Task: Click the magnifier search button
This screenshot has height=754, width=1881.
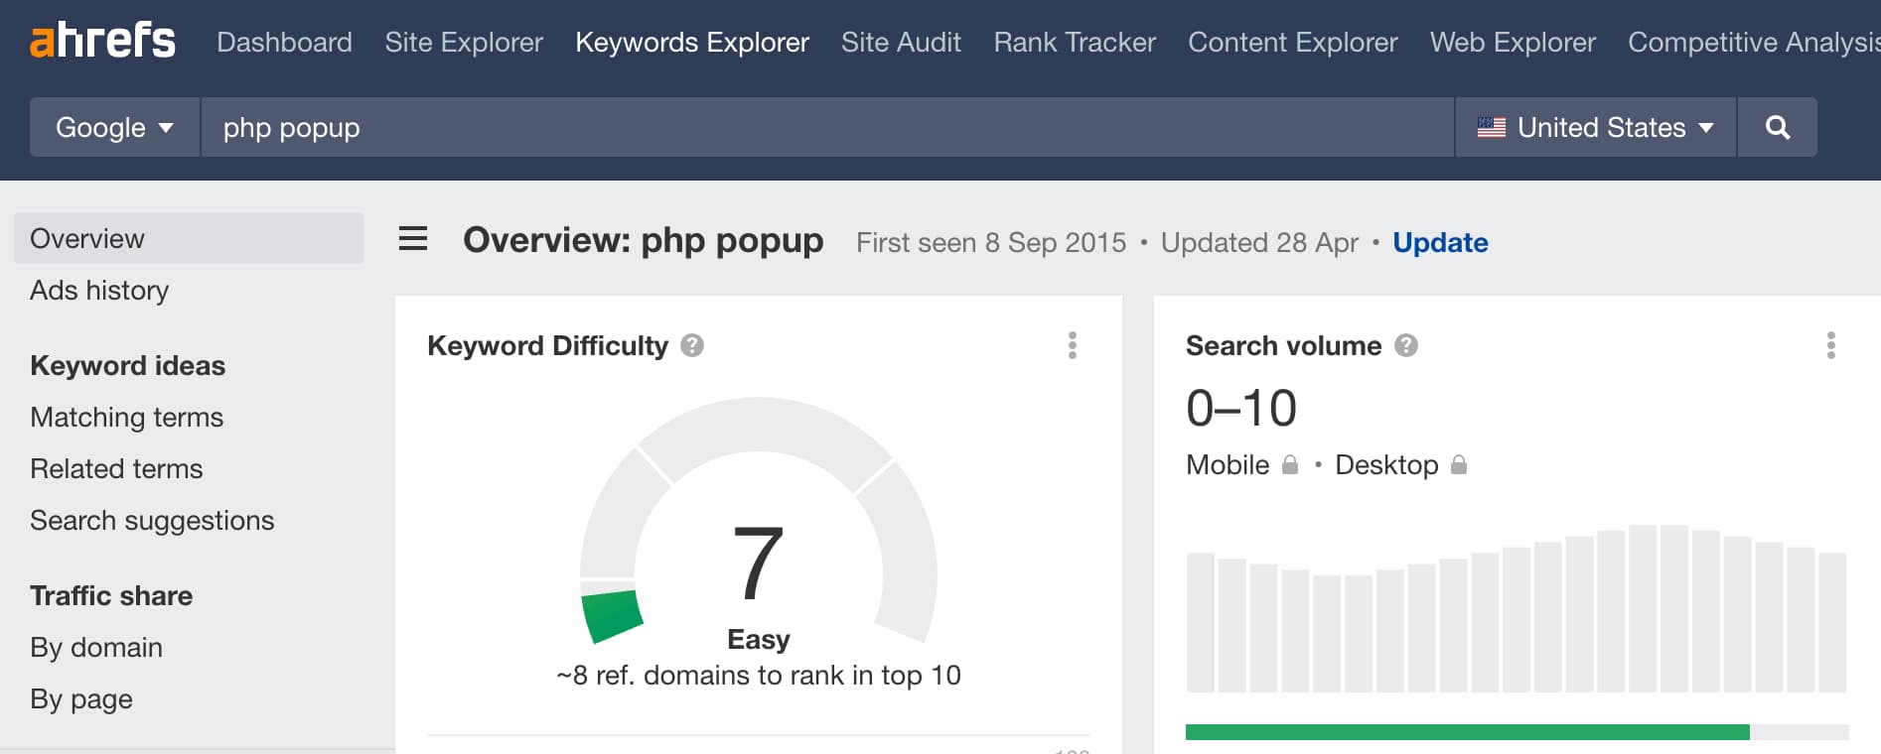Action: click(x=1778, y=127)
